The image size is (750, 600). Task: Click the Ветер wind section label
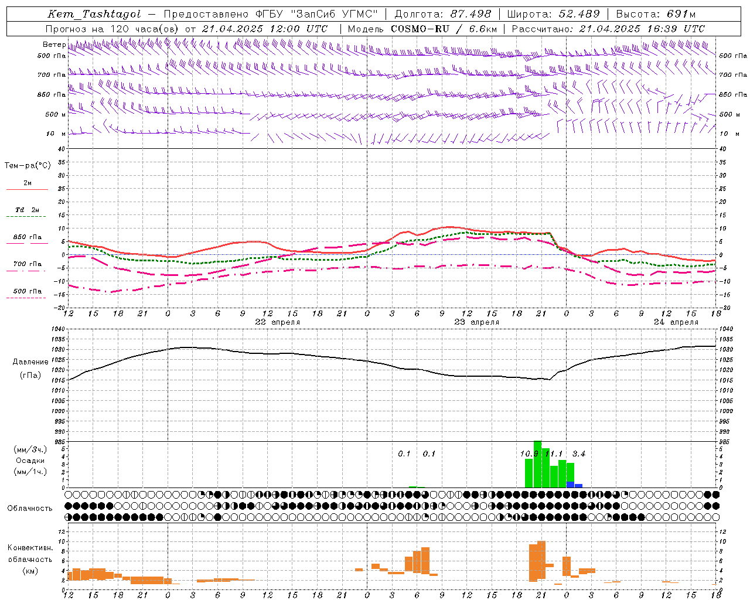tap(54, 45)
